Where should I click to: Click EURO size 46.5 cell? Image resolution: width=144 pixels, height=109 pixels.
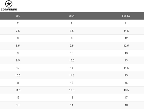[126, 90]
